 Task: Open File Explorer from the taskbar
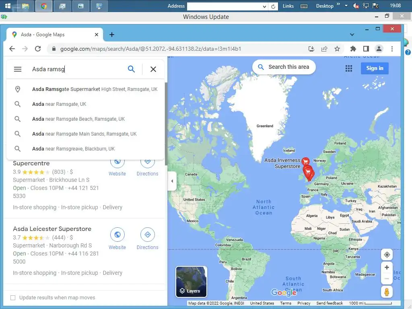(25, 6)
